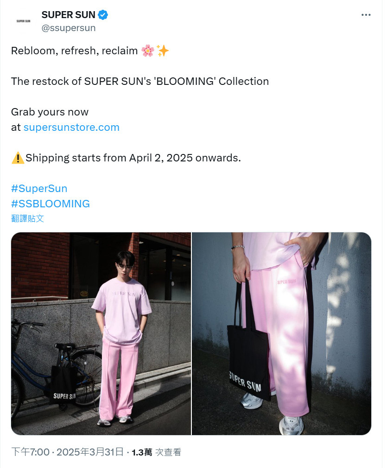Open the @ssupersun handle link
This screenshot has height=468, width=387.
click(69, 28)
